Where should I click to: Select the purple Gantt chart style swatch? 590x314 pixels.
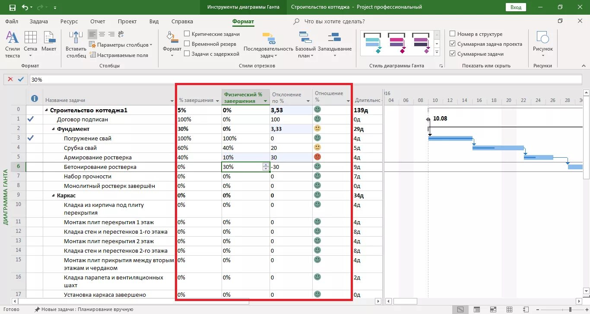pyautogui.click(x=421, y=43)
